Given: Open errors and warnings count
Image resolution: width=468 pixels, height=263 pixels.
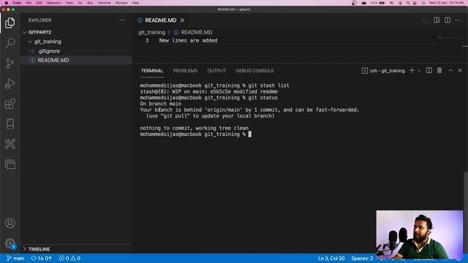Looking at the screenshot, I should click(x=69, y=258).
